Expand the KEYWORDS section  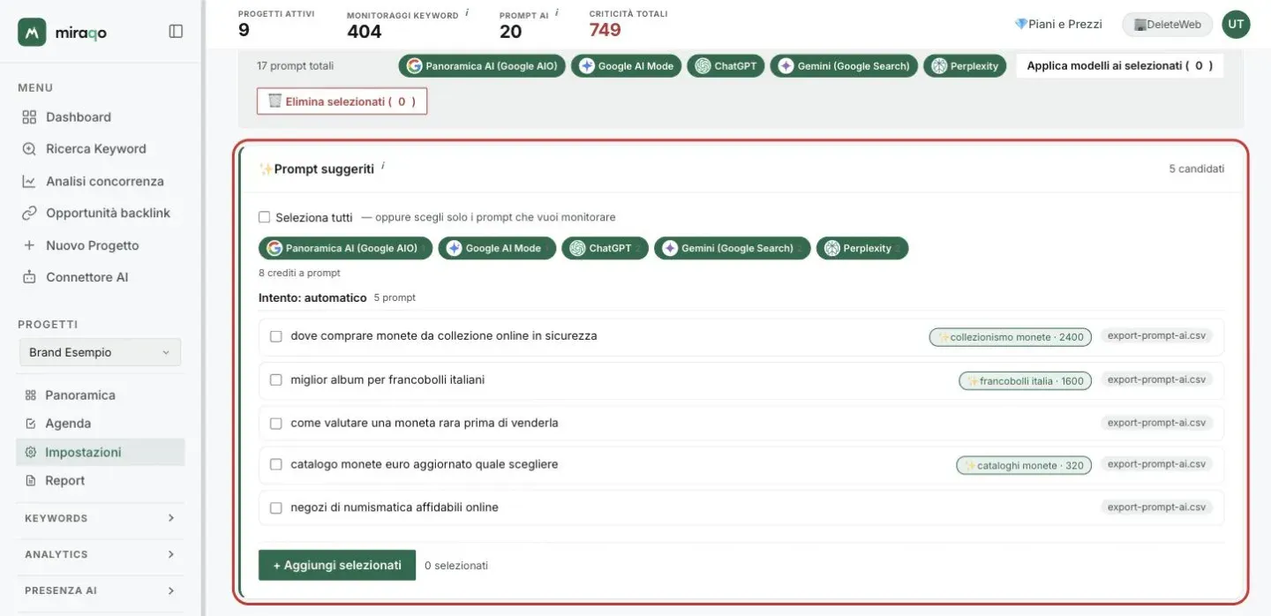pos(100,518)
